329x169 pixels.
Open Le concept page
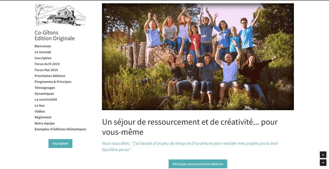(43, 52)
